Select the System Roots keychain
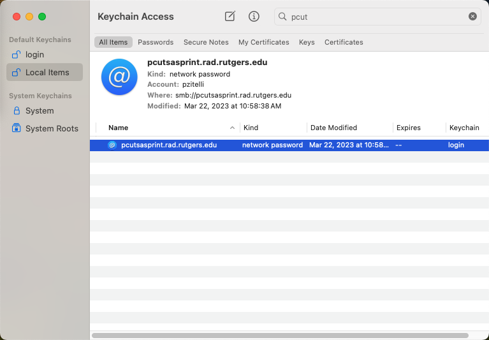Screen dimensions: 489x340 pyautogui.click(x=45, y=128)
